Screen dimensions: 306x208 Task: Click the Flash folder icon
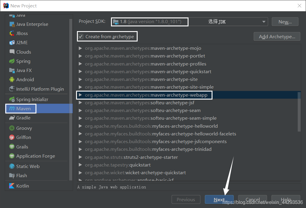pos(12,176)
